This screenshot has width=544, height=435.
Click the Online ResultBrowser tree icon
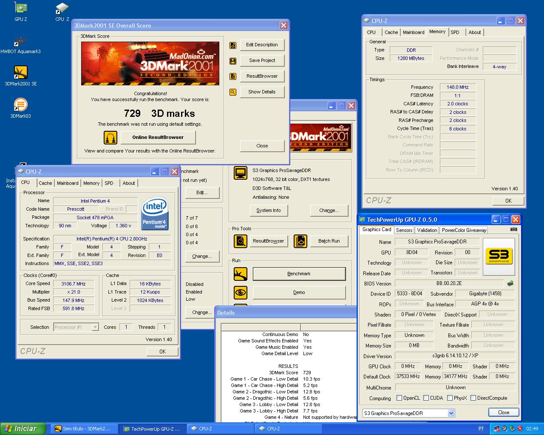110,138
